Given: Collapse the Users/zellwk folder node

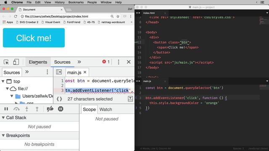Looking at the screenshot, I should coord(12,96).
